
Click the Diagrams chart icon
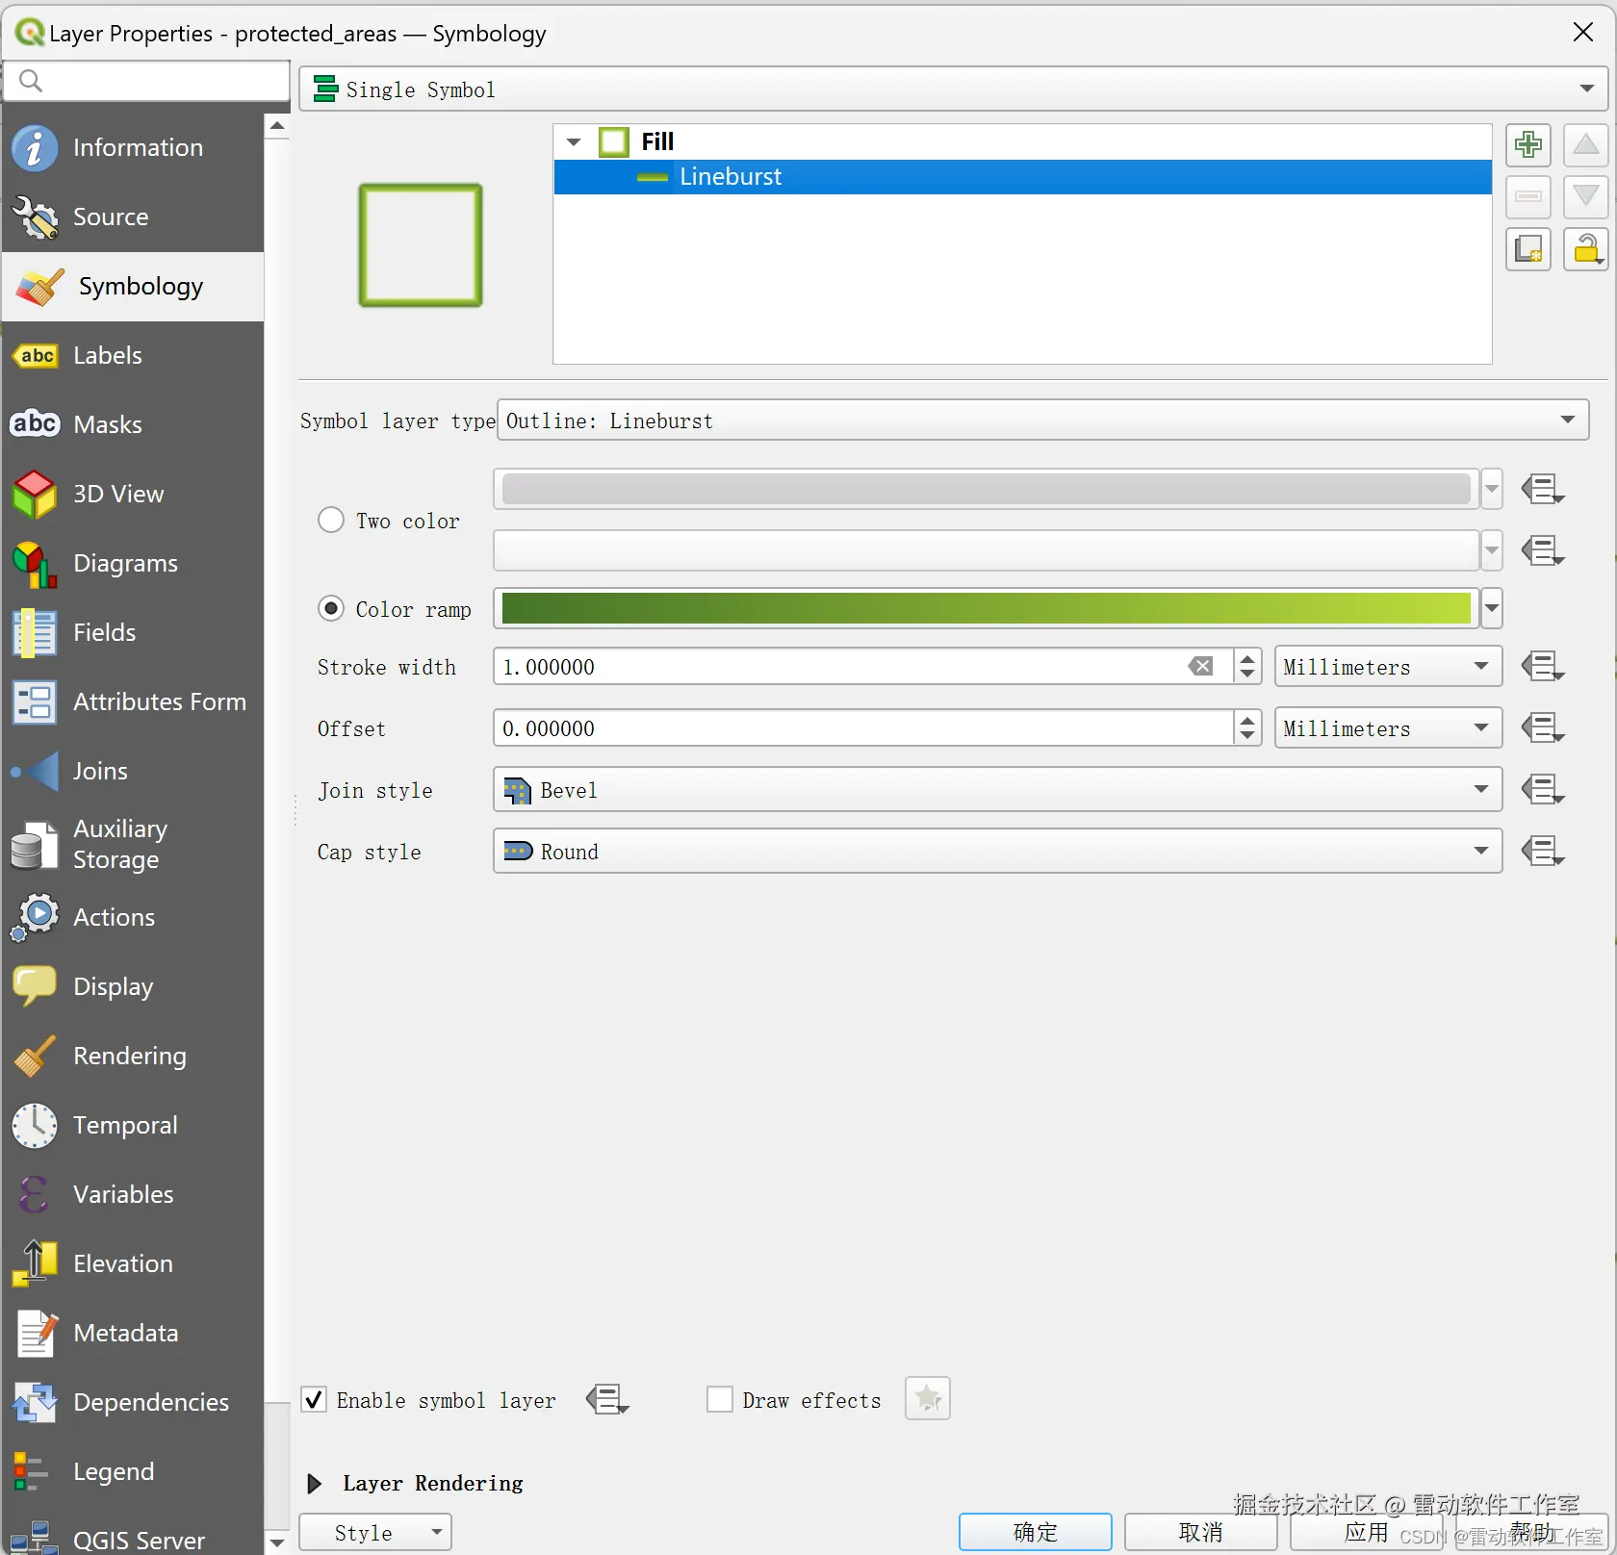tap(35, 563)
